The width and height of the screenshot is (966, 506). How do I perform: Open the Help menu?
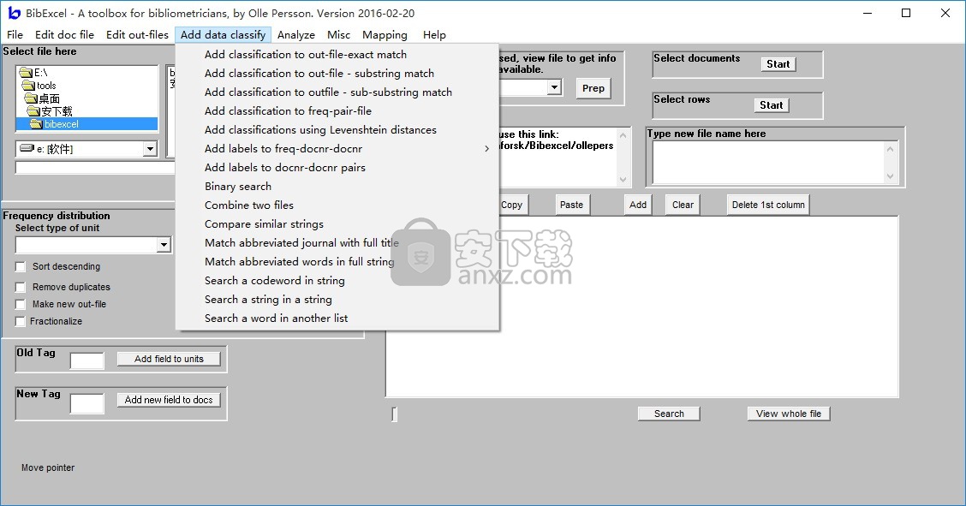(x=434, y=35)
